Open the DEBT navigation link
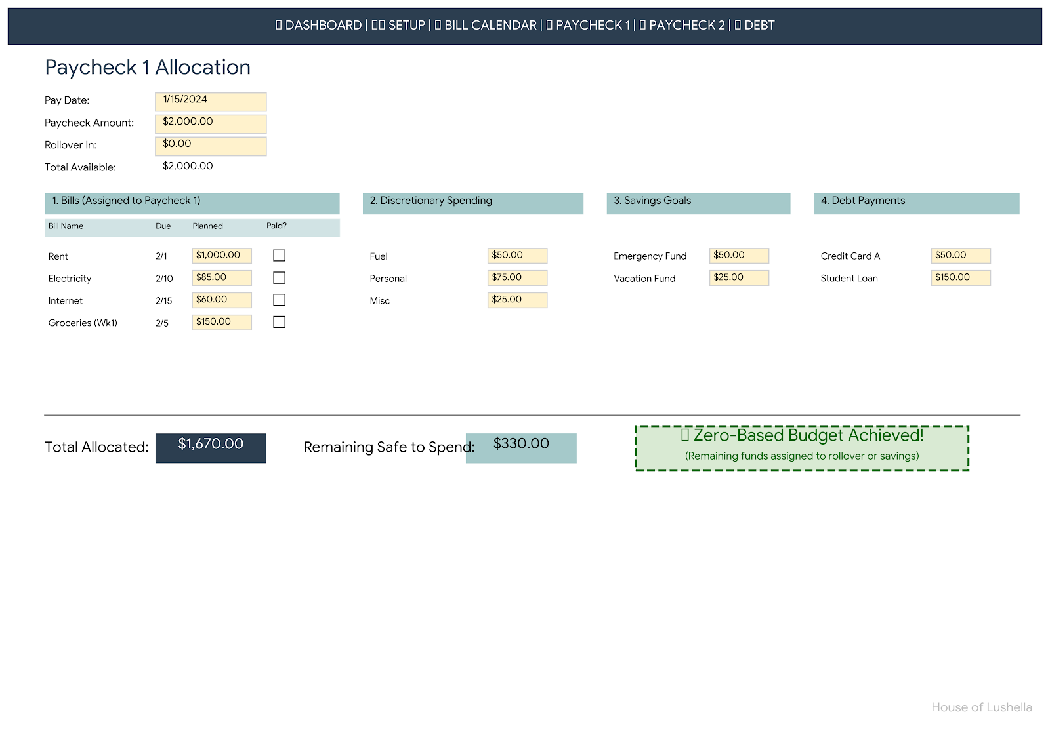The width and height of the screenshot is (1050, 756). (755, 26)
